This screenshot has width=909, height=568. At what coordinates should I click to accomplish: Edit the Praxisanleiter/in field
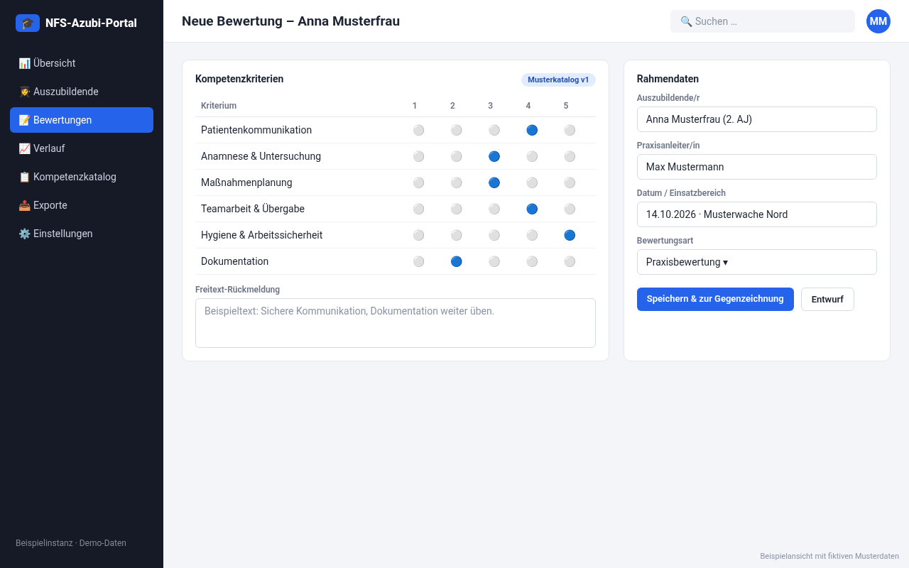click(757, 167)
